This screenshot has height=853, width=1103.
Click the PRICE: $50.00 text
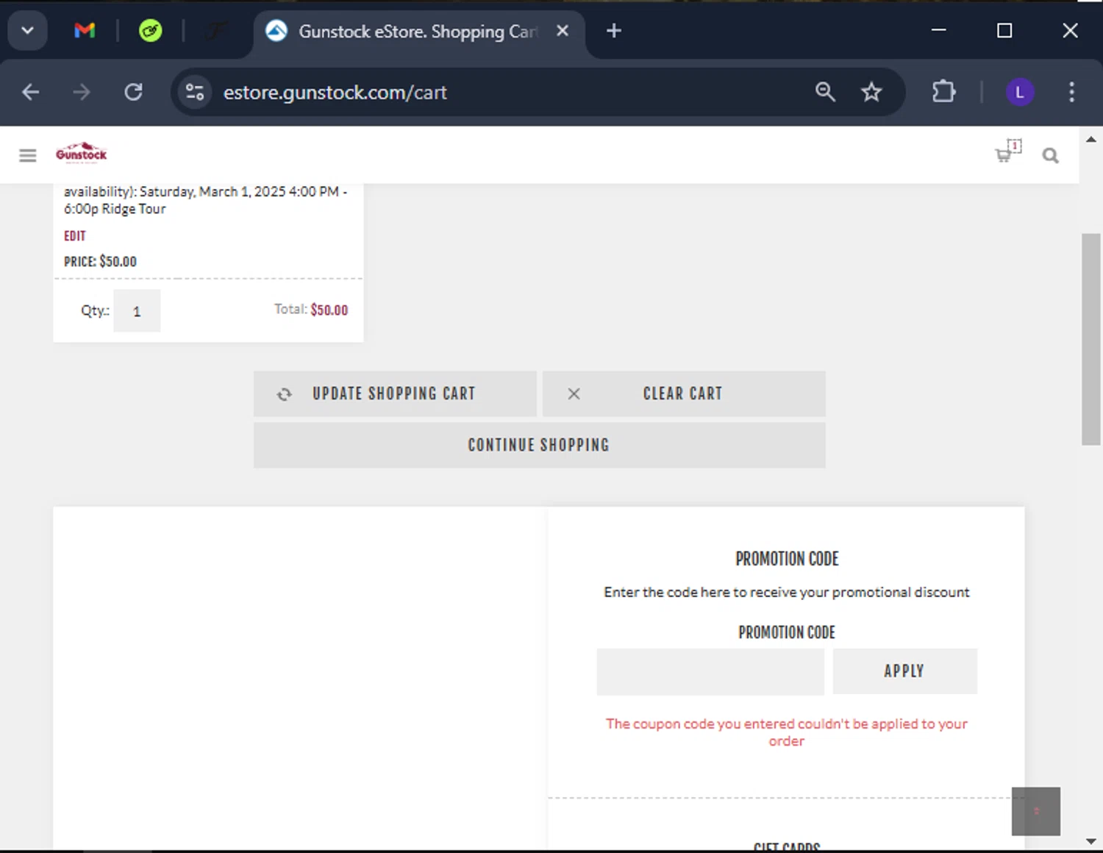(100, 262)
